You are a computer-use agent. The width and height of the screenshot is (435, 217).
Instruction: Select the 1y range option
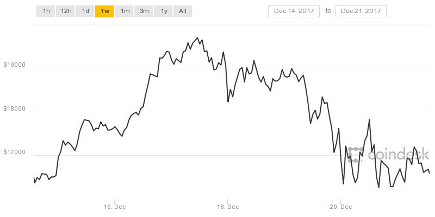click(x=163, y=11)
